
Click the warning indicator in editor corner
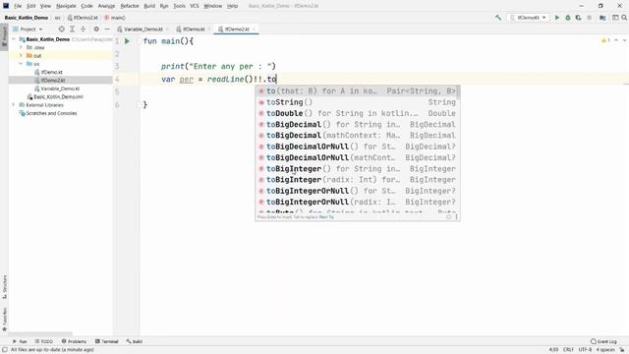click(605, 40)
